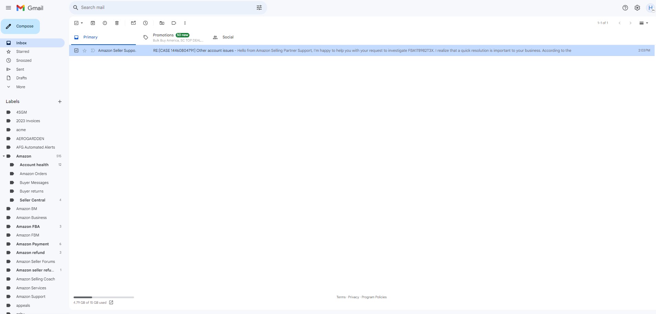Open the More actions three-dot menu
Image resolution: width=656 pixels, height=314 pixels.
(x=185, y=23)
